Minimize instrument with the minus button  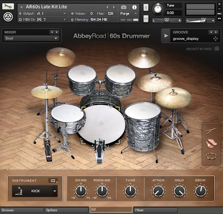click(x=219, y=9)
